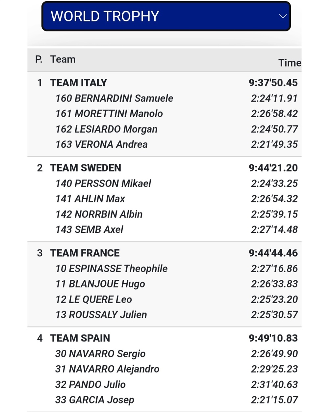Click the Time column header

[290, 63]
